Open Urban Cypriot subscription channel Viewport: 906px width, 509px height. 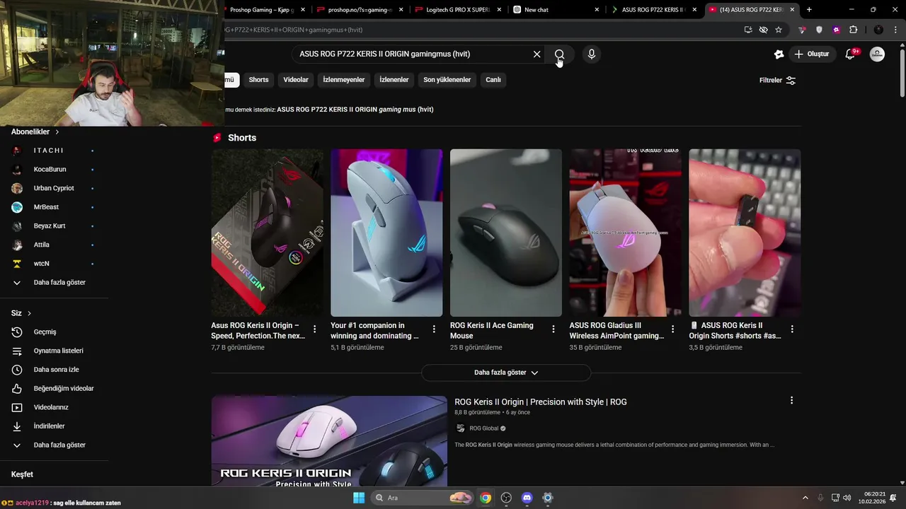[55, 188]
